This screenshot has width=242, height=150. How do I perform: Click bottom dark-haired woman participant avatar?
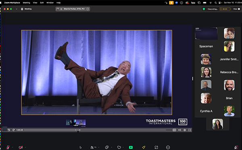point(218,124)
